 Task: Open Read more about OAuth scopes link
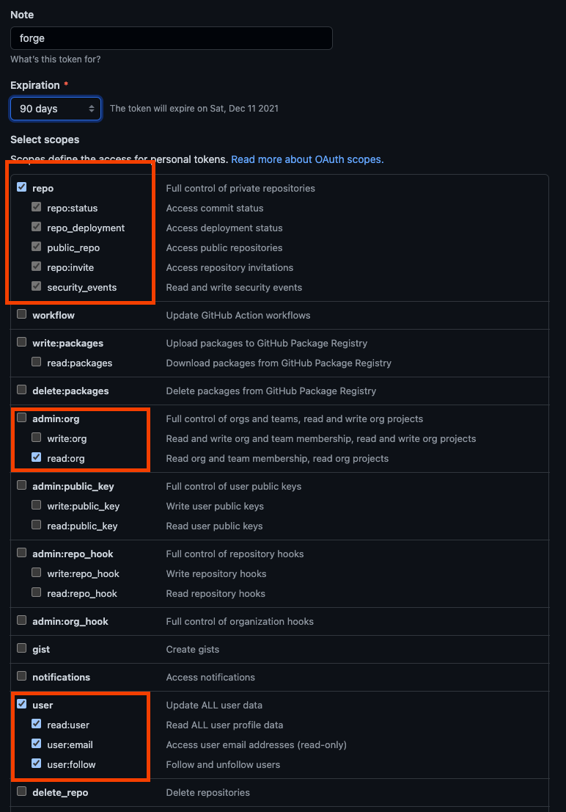[307, 159]
